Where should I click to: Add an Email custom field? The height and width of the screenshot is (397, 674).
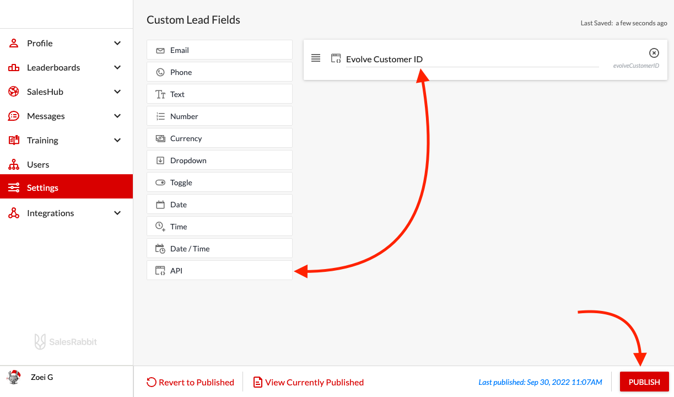219,50
